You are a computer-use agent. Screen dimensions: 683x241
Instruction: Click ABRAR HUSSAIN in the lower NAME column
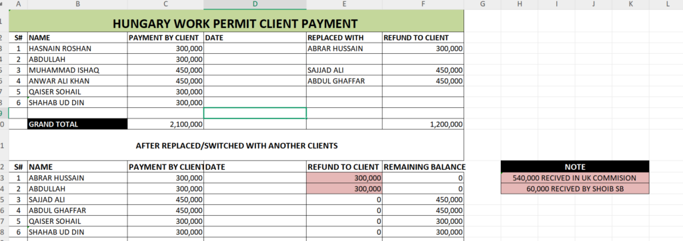tap(77, 178)
